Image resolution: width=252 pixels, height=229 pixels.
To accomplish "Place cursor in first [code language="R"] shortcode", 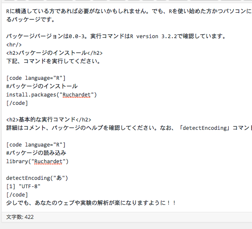I will [x=36, y=78].
